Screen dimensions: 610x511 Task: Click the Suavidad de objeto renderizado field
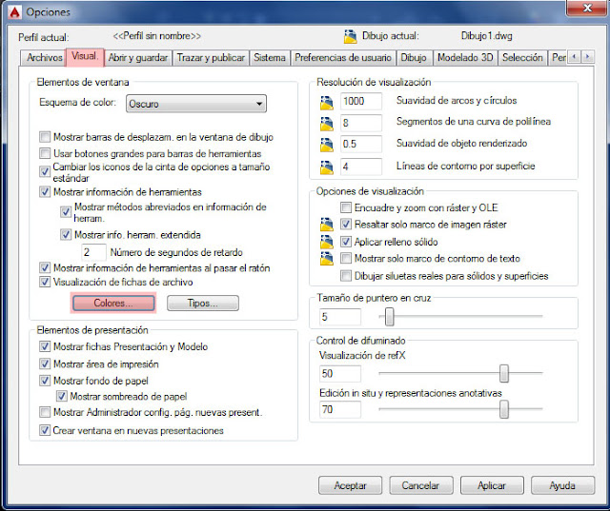tap(361, 144)
